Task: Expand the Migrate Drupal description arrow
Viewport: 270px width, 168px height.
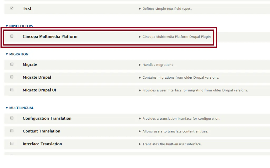Action: [140, 78]
